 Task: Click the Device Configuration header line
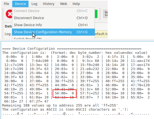(x=72, y=49)
